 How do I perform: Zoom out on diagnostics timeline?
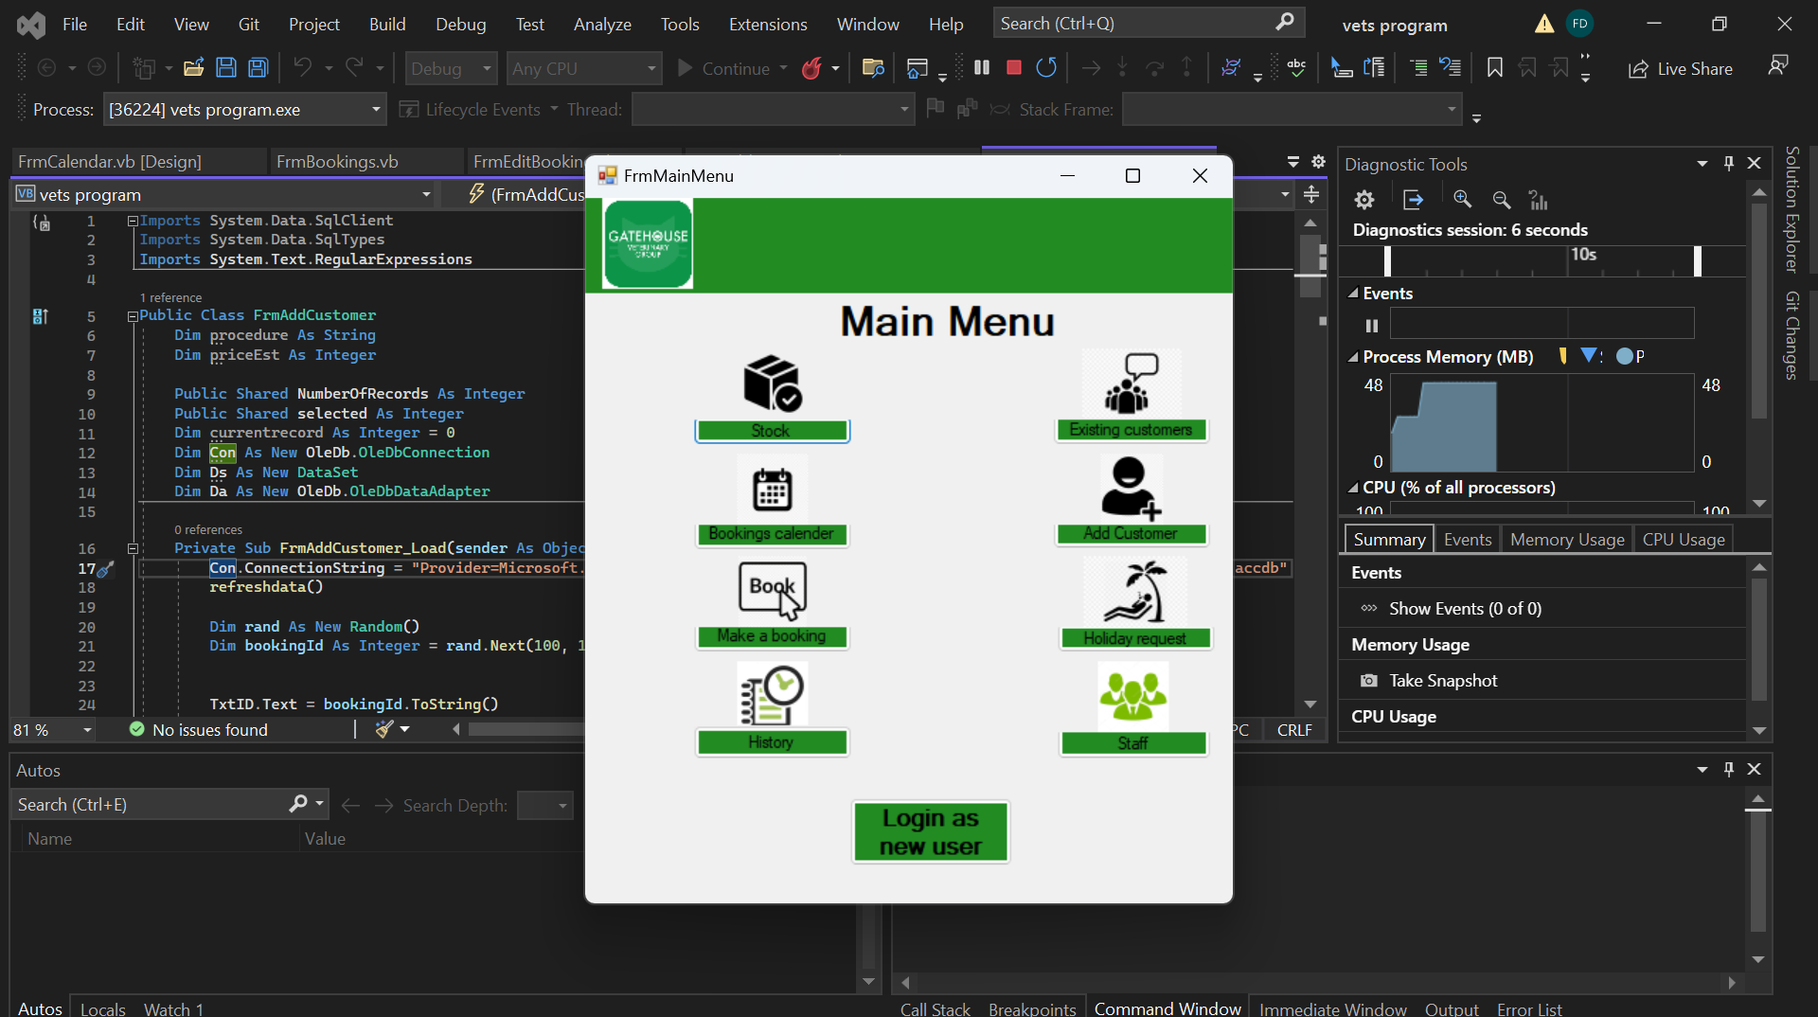pyautogui.click(x=1502, y=200)
